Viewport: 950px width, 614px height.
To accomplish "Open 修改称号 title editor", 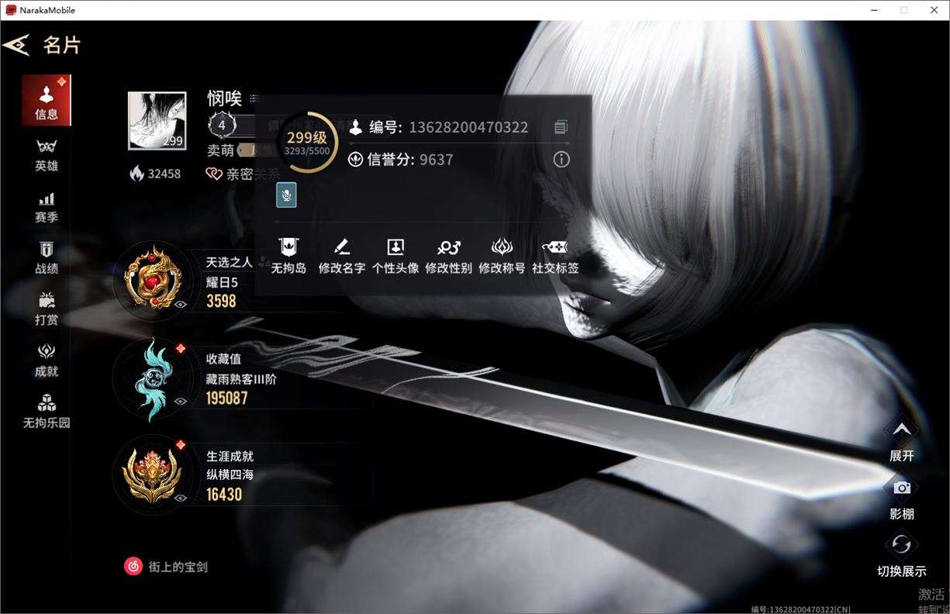I will point(502,257).
